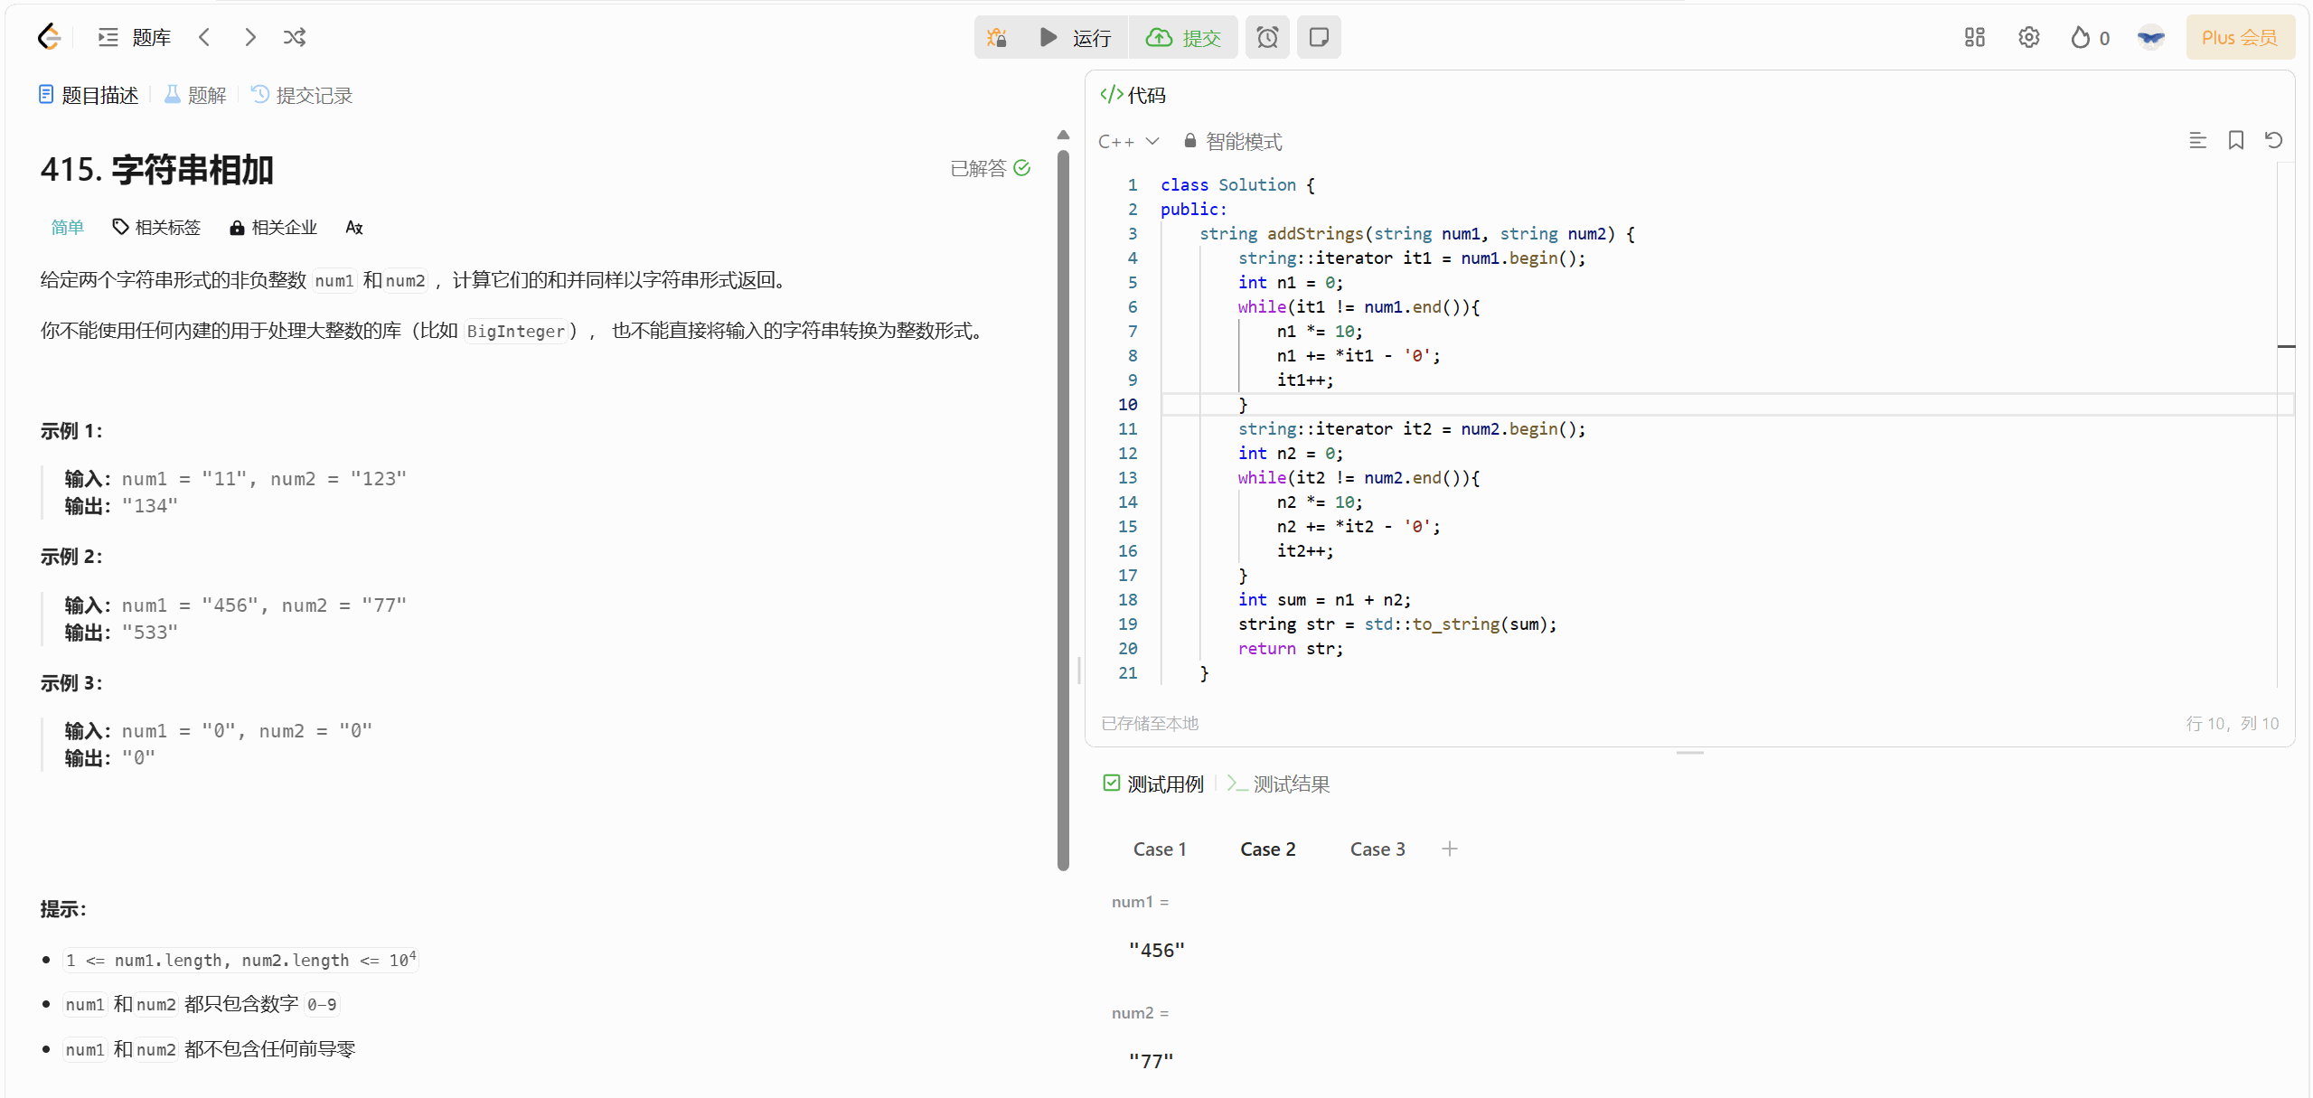Screen dimensions: 2313x1098
Task: Select Case 2 test case
Action: click(x=1268, y=849)
